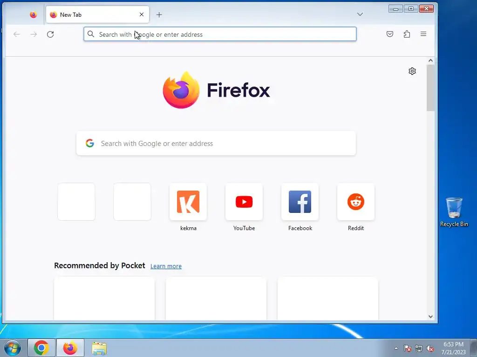This screenshot has width=477, height=357.
Task: Click the Google G icon in search box
Action: (90, 143)
